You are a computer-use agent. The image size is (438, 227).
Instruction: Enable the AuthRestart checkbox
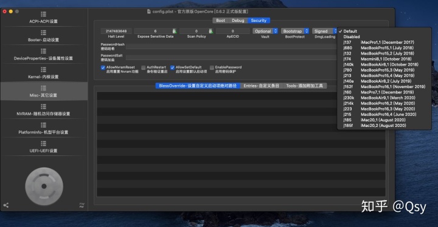point(144,67)
